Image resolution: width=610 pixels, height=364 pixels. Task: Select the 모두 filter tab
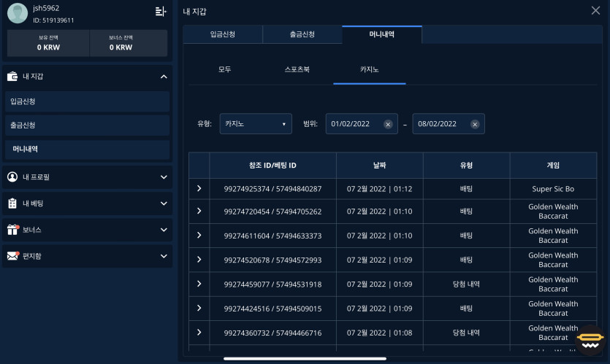pos(225,69)
